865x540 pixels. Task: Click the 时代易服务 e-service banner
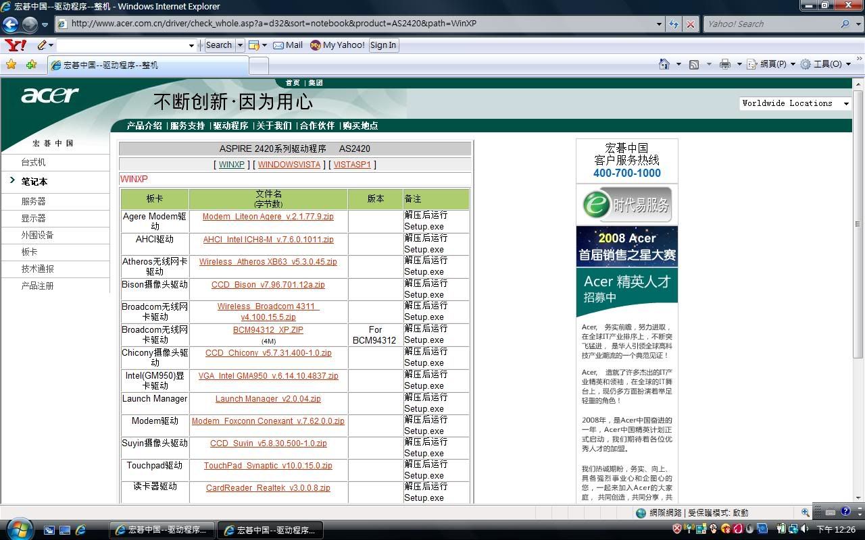627,205
